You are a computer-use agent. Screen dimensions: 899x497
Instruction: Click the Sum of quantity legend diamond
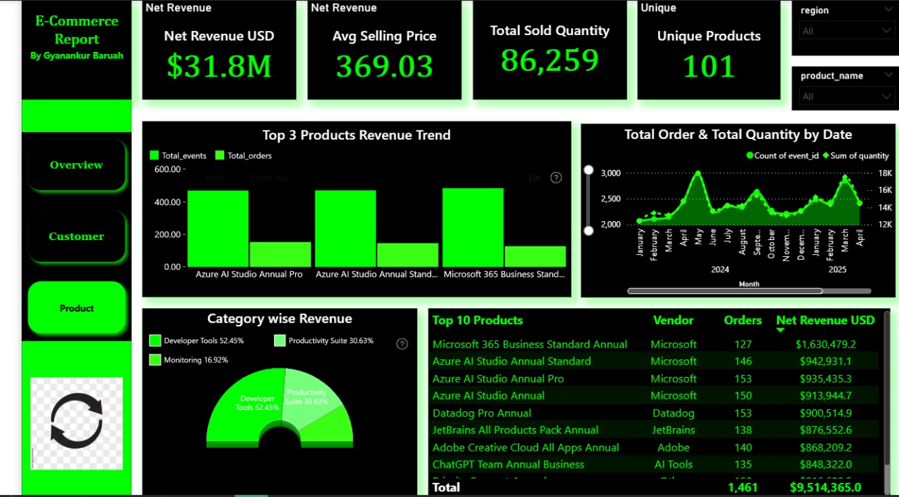tap(826, 156)
